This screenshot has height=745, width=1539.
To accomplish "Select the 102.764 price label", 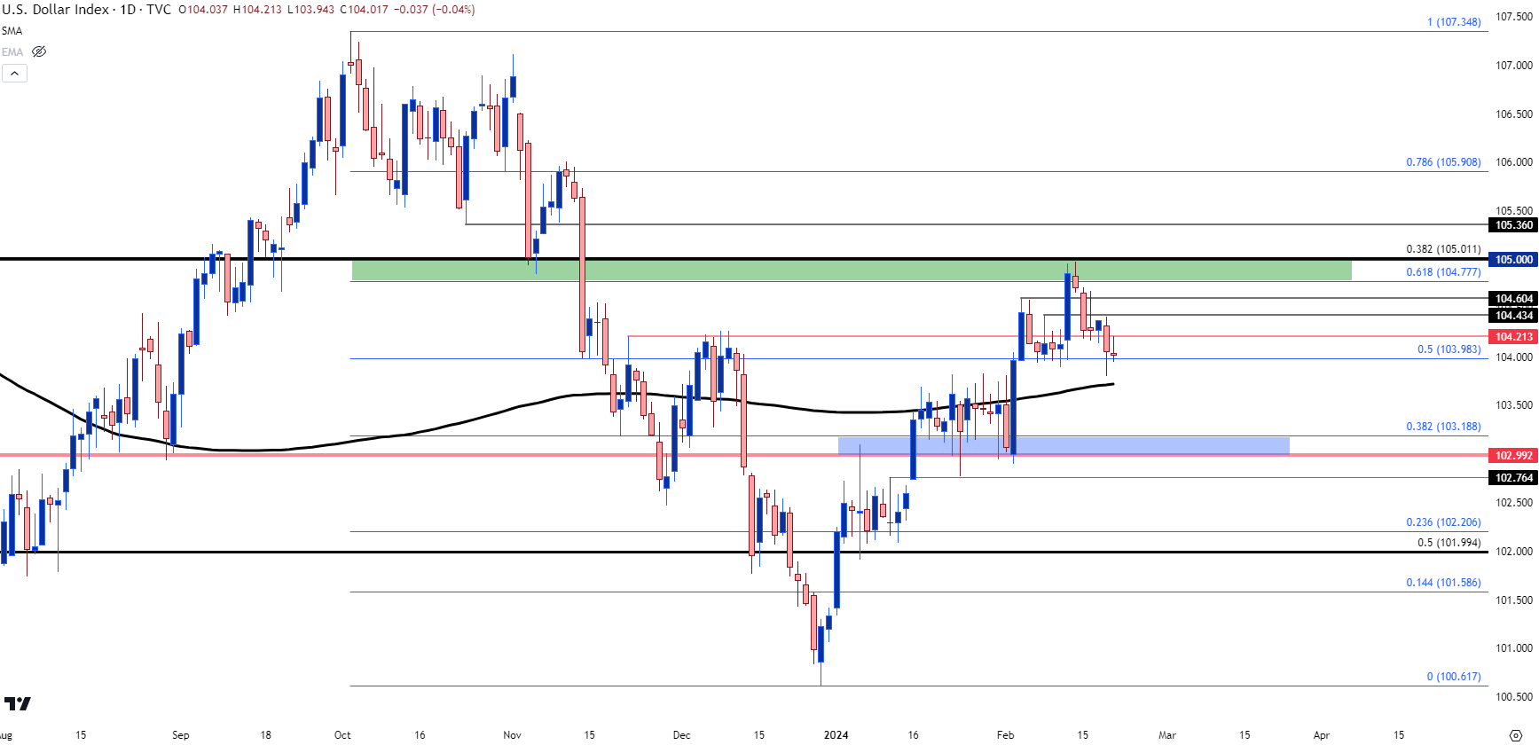I will 1514,478.
